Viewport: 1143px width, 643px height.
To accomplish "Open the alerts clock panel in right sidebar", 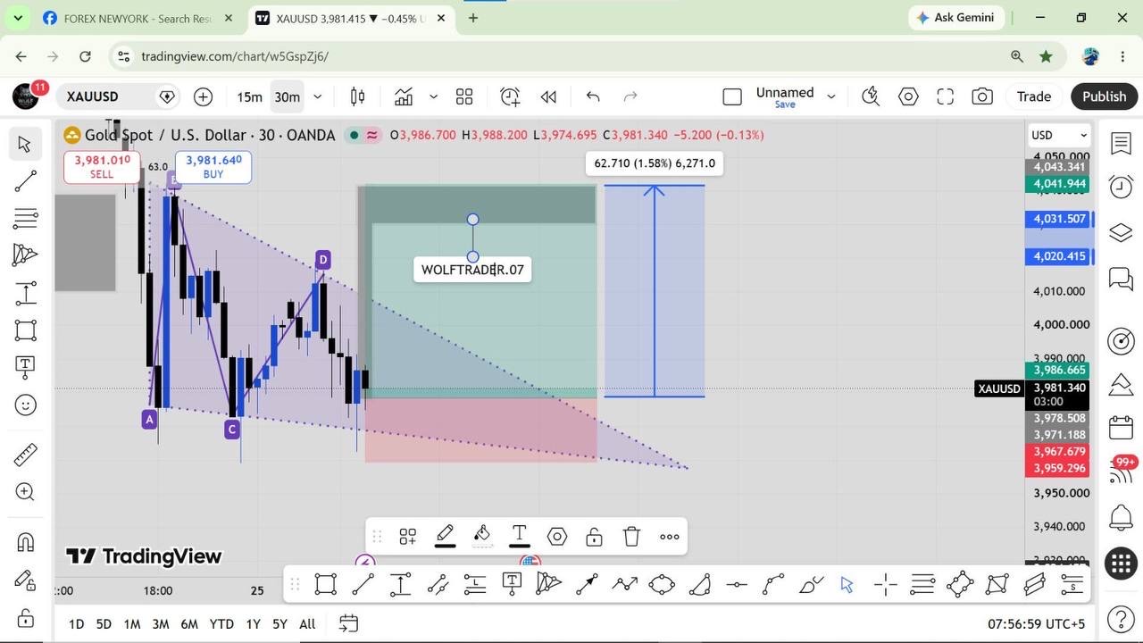I will click(1121, 187).
